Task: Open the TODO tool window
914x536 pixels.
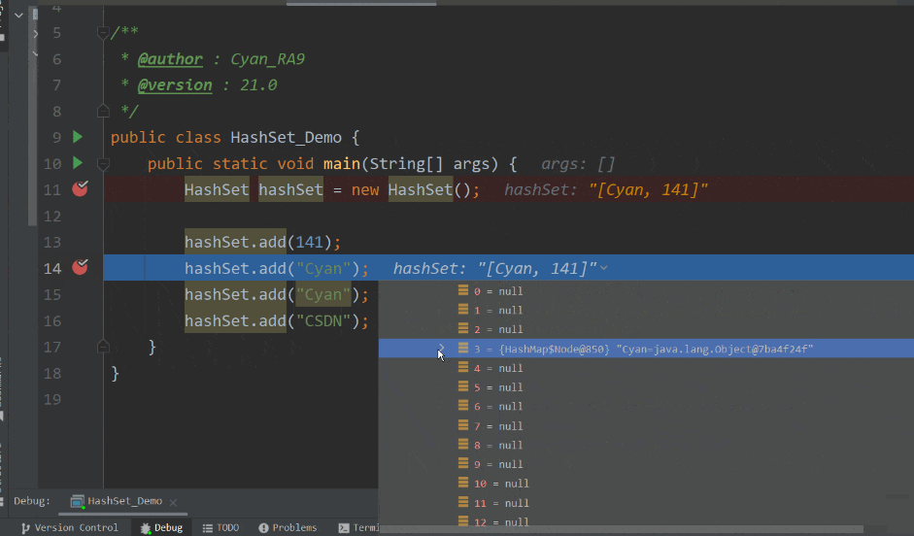Action: point(220,527)
